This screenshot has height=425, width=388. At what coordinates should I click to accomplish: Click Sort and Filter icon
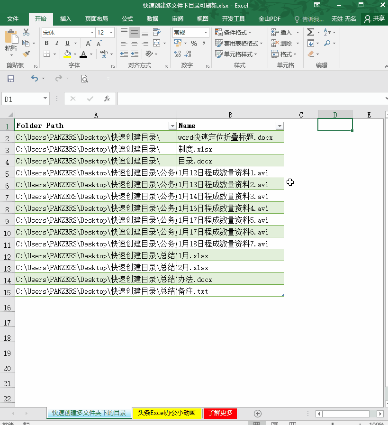point(327,32)
